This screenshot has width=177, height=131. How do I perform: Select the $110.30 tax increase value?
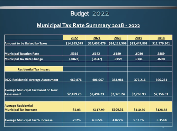click(x=139, y=110)
